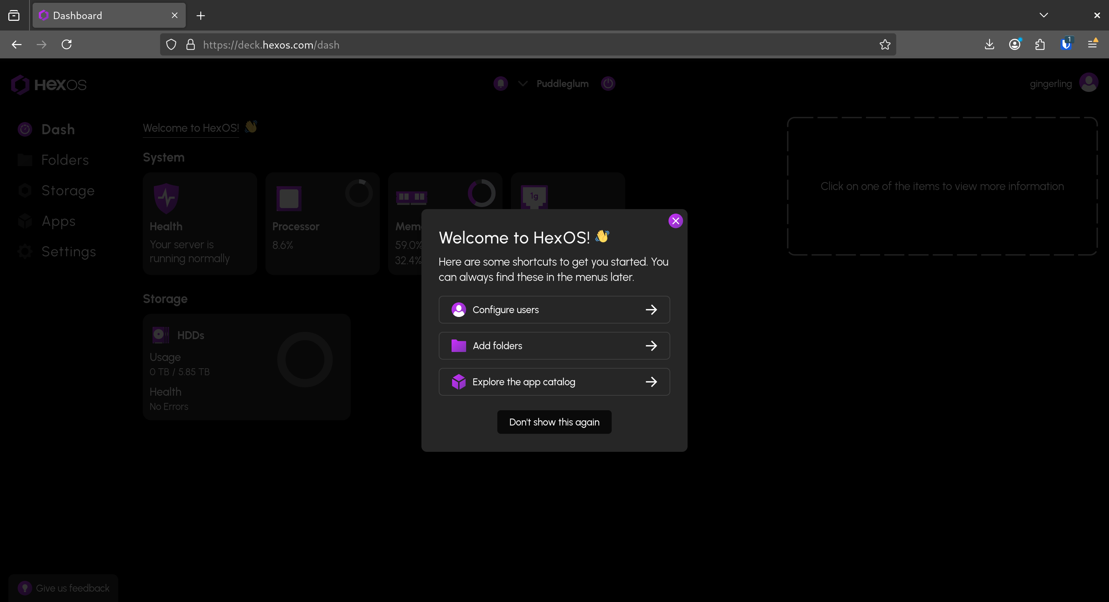This screenshot has width=1109, height=602.
Task: Click the HDDs usage ring chart
Action: click(x=305, y=359)
